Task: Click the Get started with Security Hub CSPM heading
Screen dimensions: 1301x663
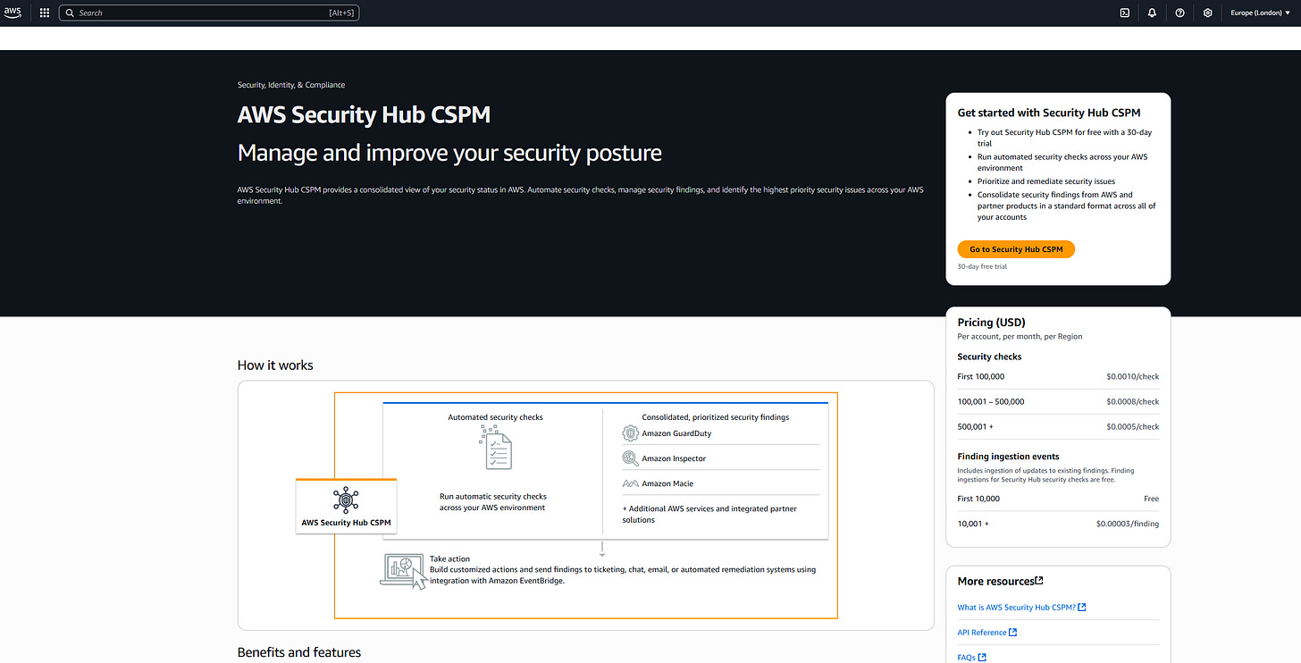Action: tap(1049, 113)
